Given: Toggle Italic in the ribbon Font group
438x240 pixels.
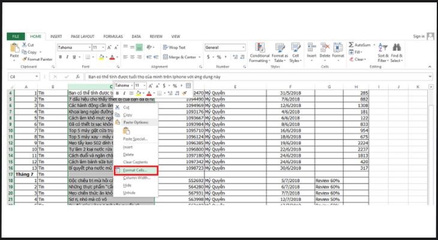Looking at the screenshot, I should (67, 58).
